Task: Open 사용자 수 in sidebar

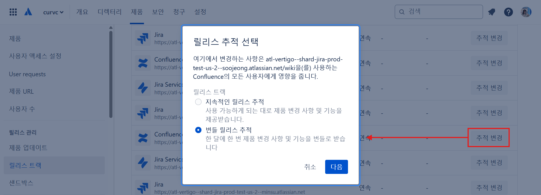Action: click(22, 109)
